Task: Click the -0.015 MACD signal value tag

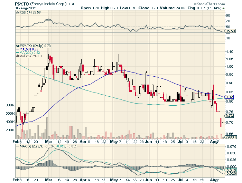Action: click(x=230, y=170)
